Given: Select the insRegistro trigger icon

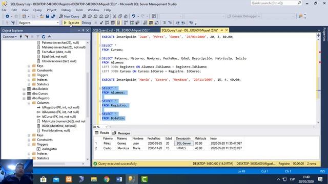Looking at the screenshot, I should coord(38,149).
